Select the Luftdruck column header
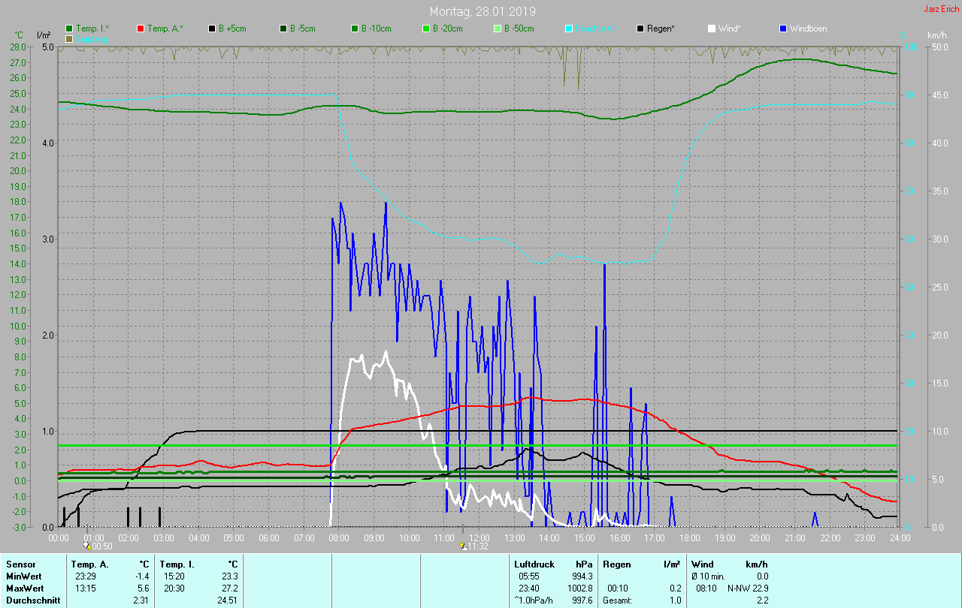The image size is (962, 608). pyautogui.click(x=534, y=564)
